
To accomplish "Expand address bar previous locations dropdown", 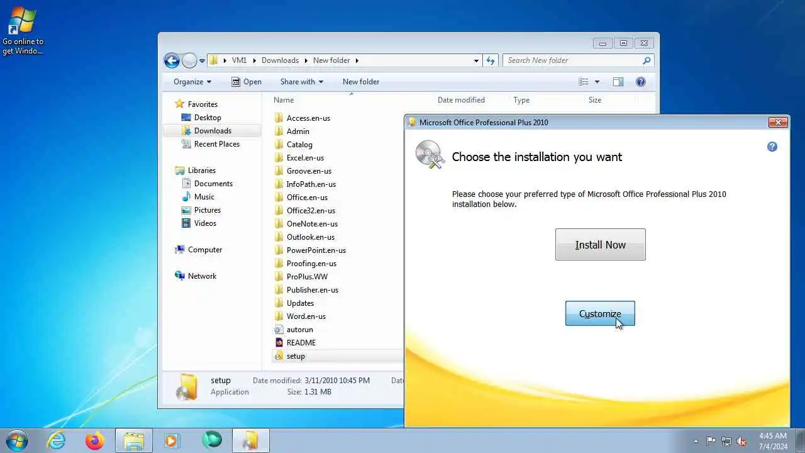I will click(x=476, y=61).
